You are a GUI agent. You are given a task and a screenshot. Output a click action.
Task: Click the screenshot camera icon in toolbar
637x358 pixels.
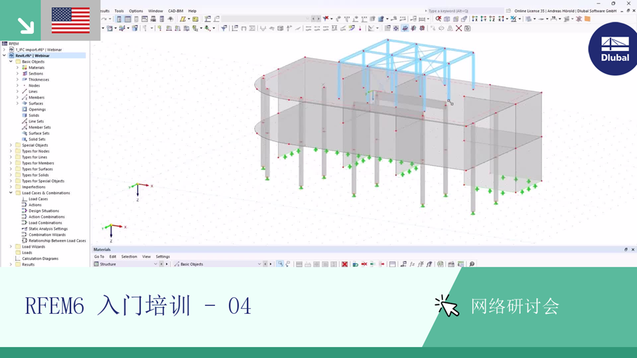pyautogui.click(x=467, y=28)
